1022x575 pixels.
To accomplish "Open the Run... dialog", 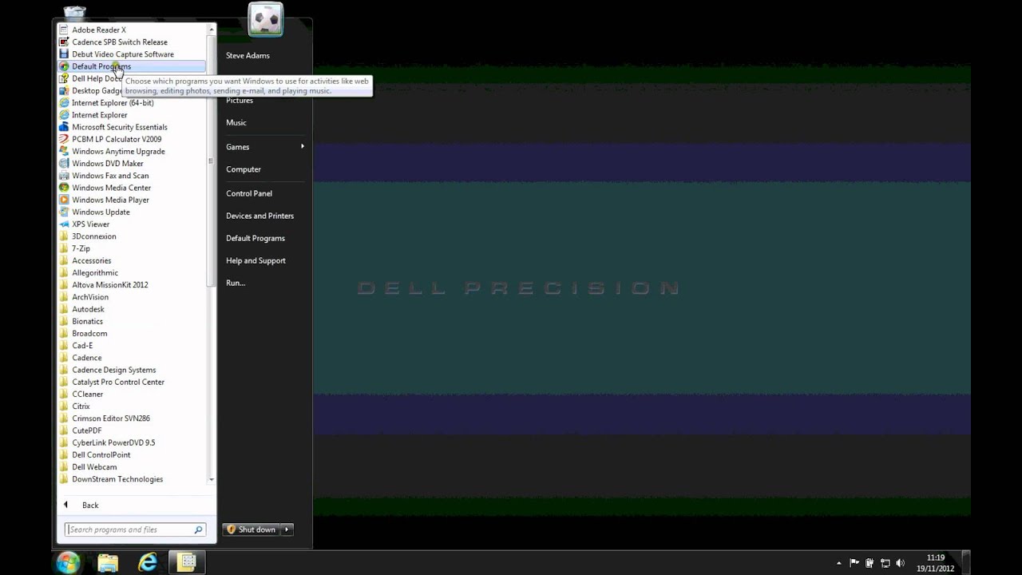I will click(x=236, y=283).
